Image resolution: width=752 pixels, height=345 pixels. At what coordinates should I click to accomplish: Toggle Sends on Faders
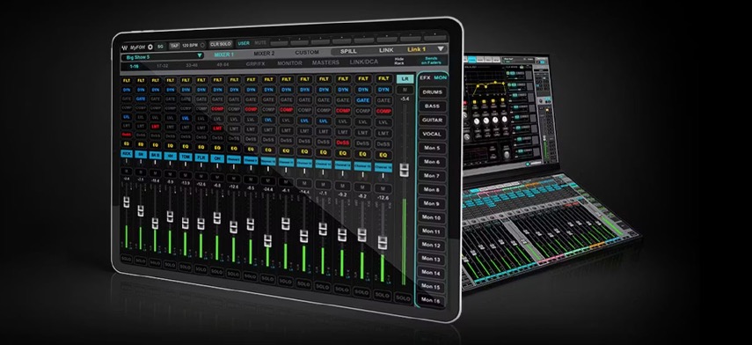[x=432, y=61]
